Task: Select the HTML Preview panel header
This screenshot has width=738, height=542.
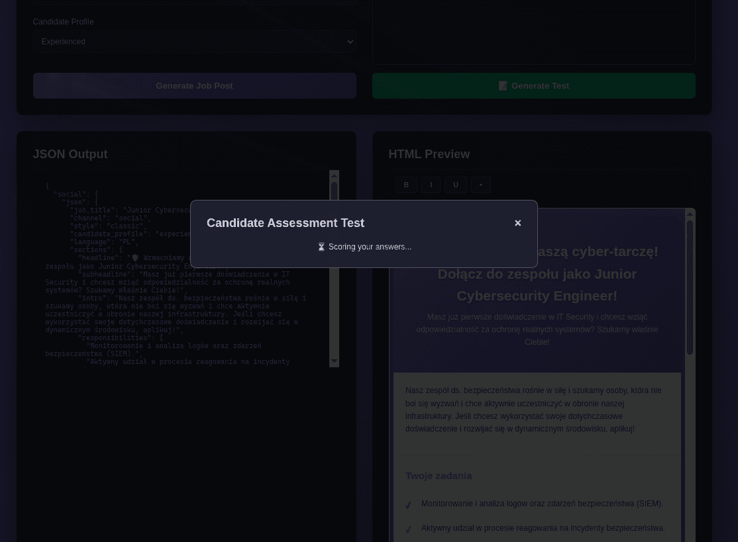Action: 429,154
